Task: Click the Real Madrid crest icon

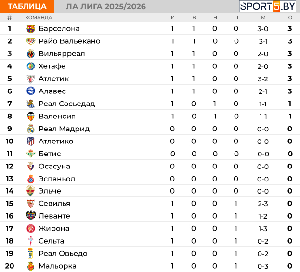Action: point(31,129)
